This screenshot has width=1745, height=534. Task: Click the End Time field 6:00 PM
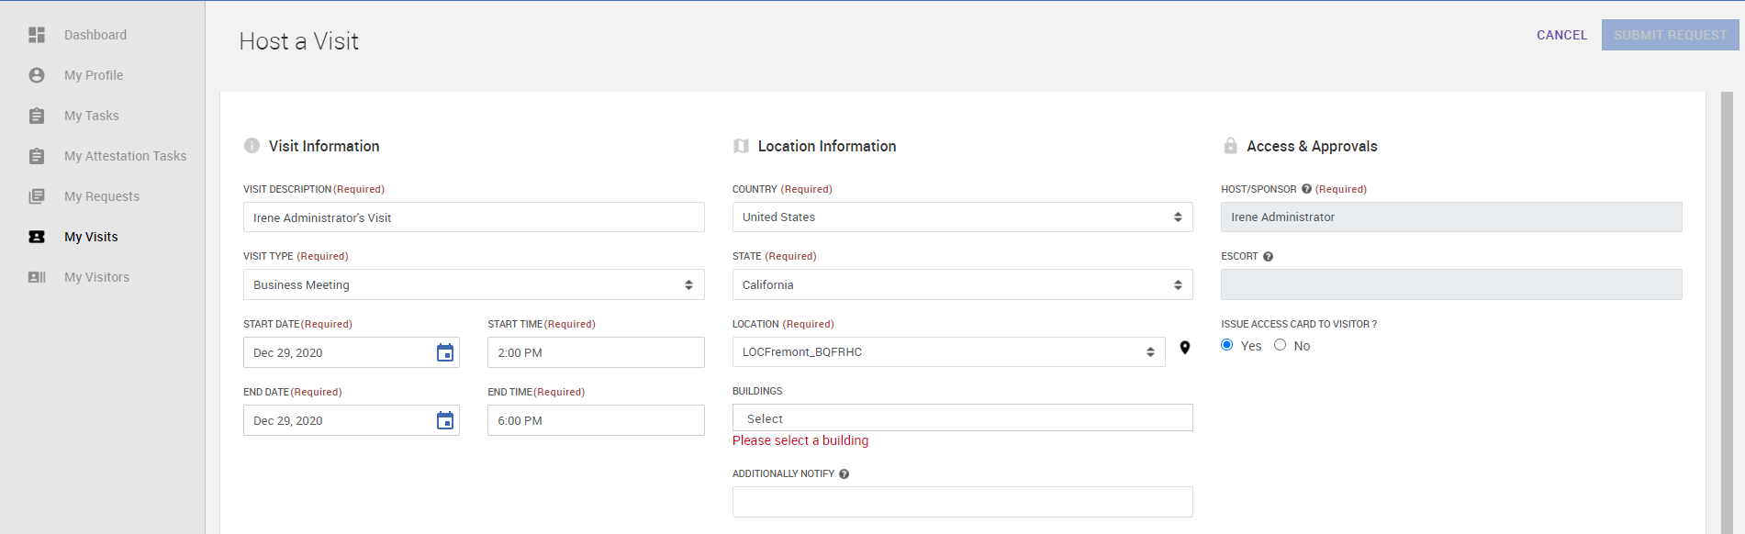point(596,420)
